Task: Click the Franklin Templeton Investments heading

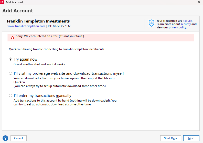Action: point(38,21)
